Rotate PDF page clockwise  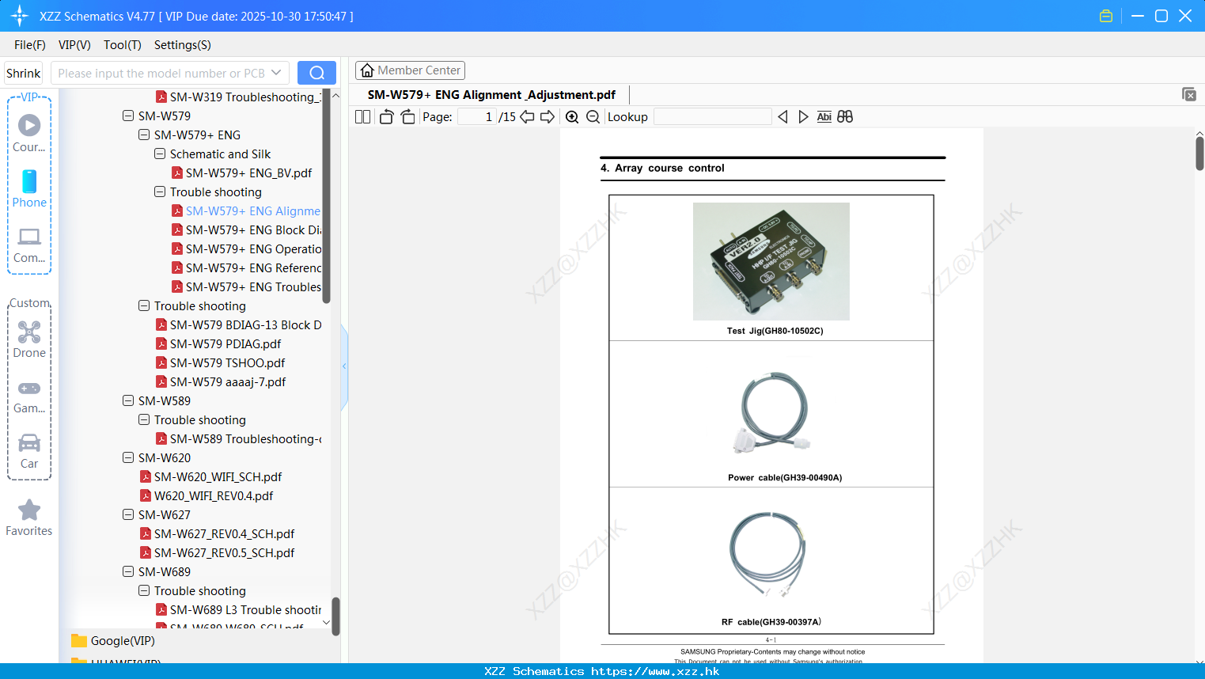coord(407,117)
